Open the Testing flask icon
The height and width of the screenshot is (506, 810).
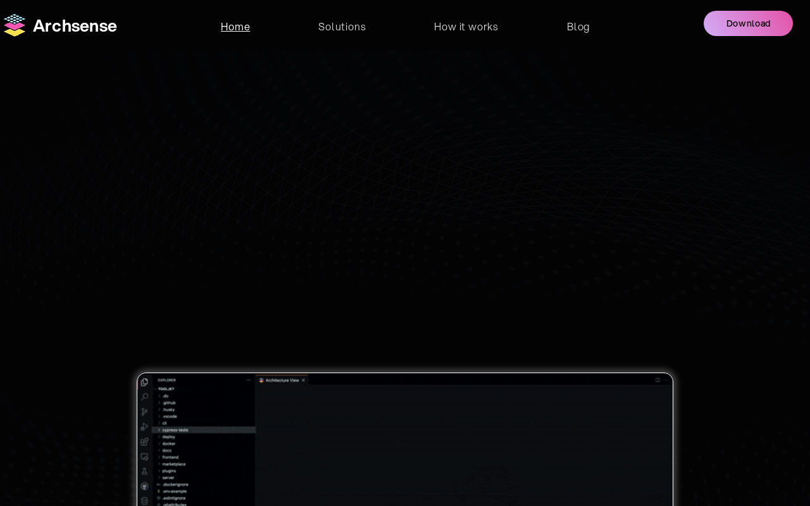(x=144, y=471)
